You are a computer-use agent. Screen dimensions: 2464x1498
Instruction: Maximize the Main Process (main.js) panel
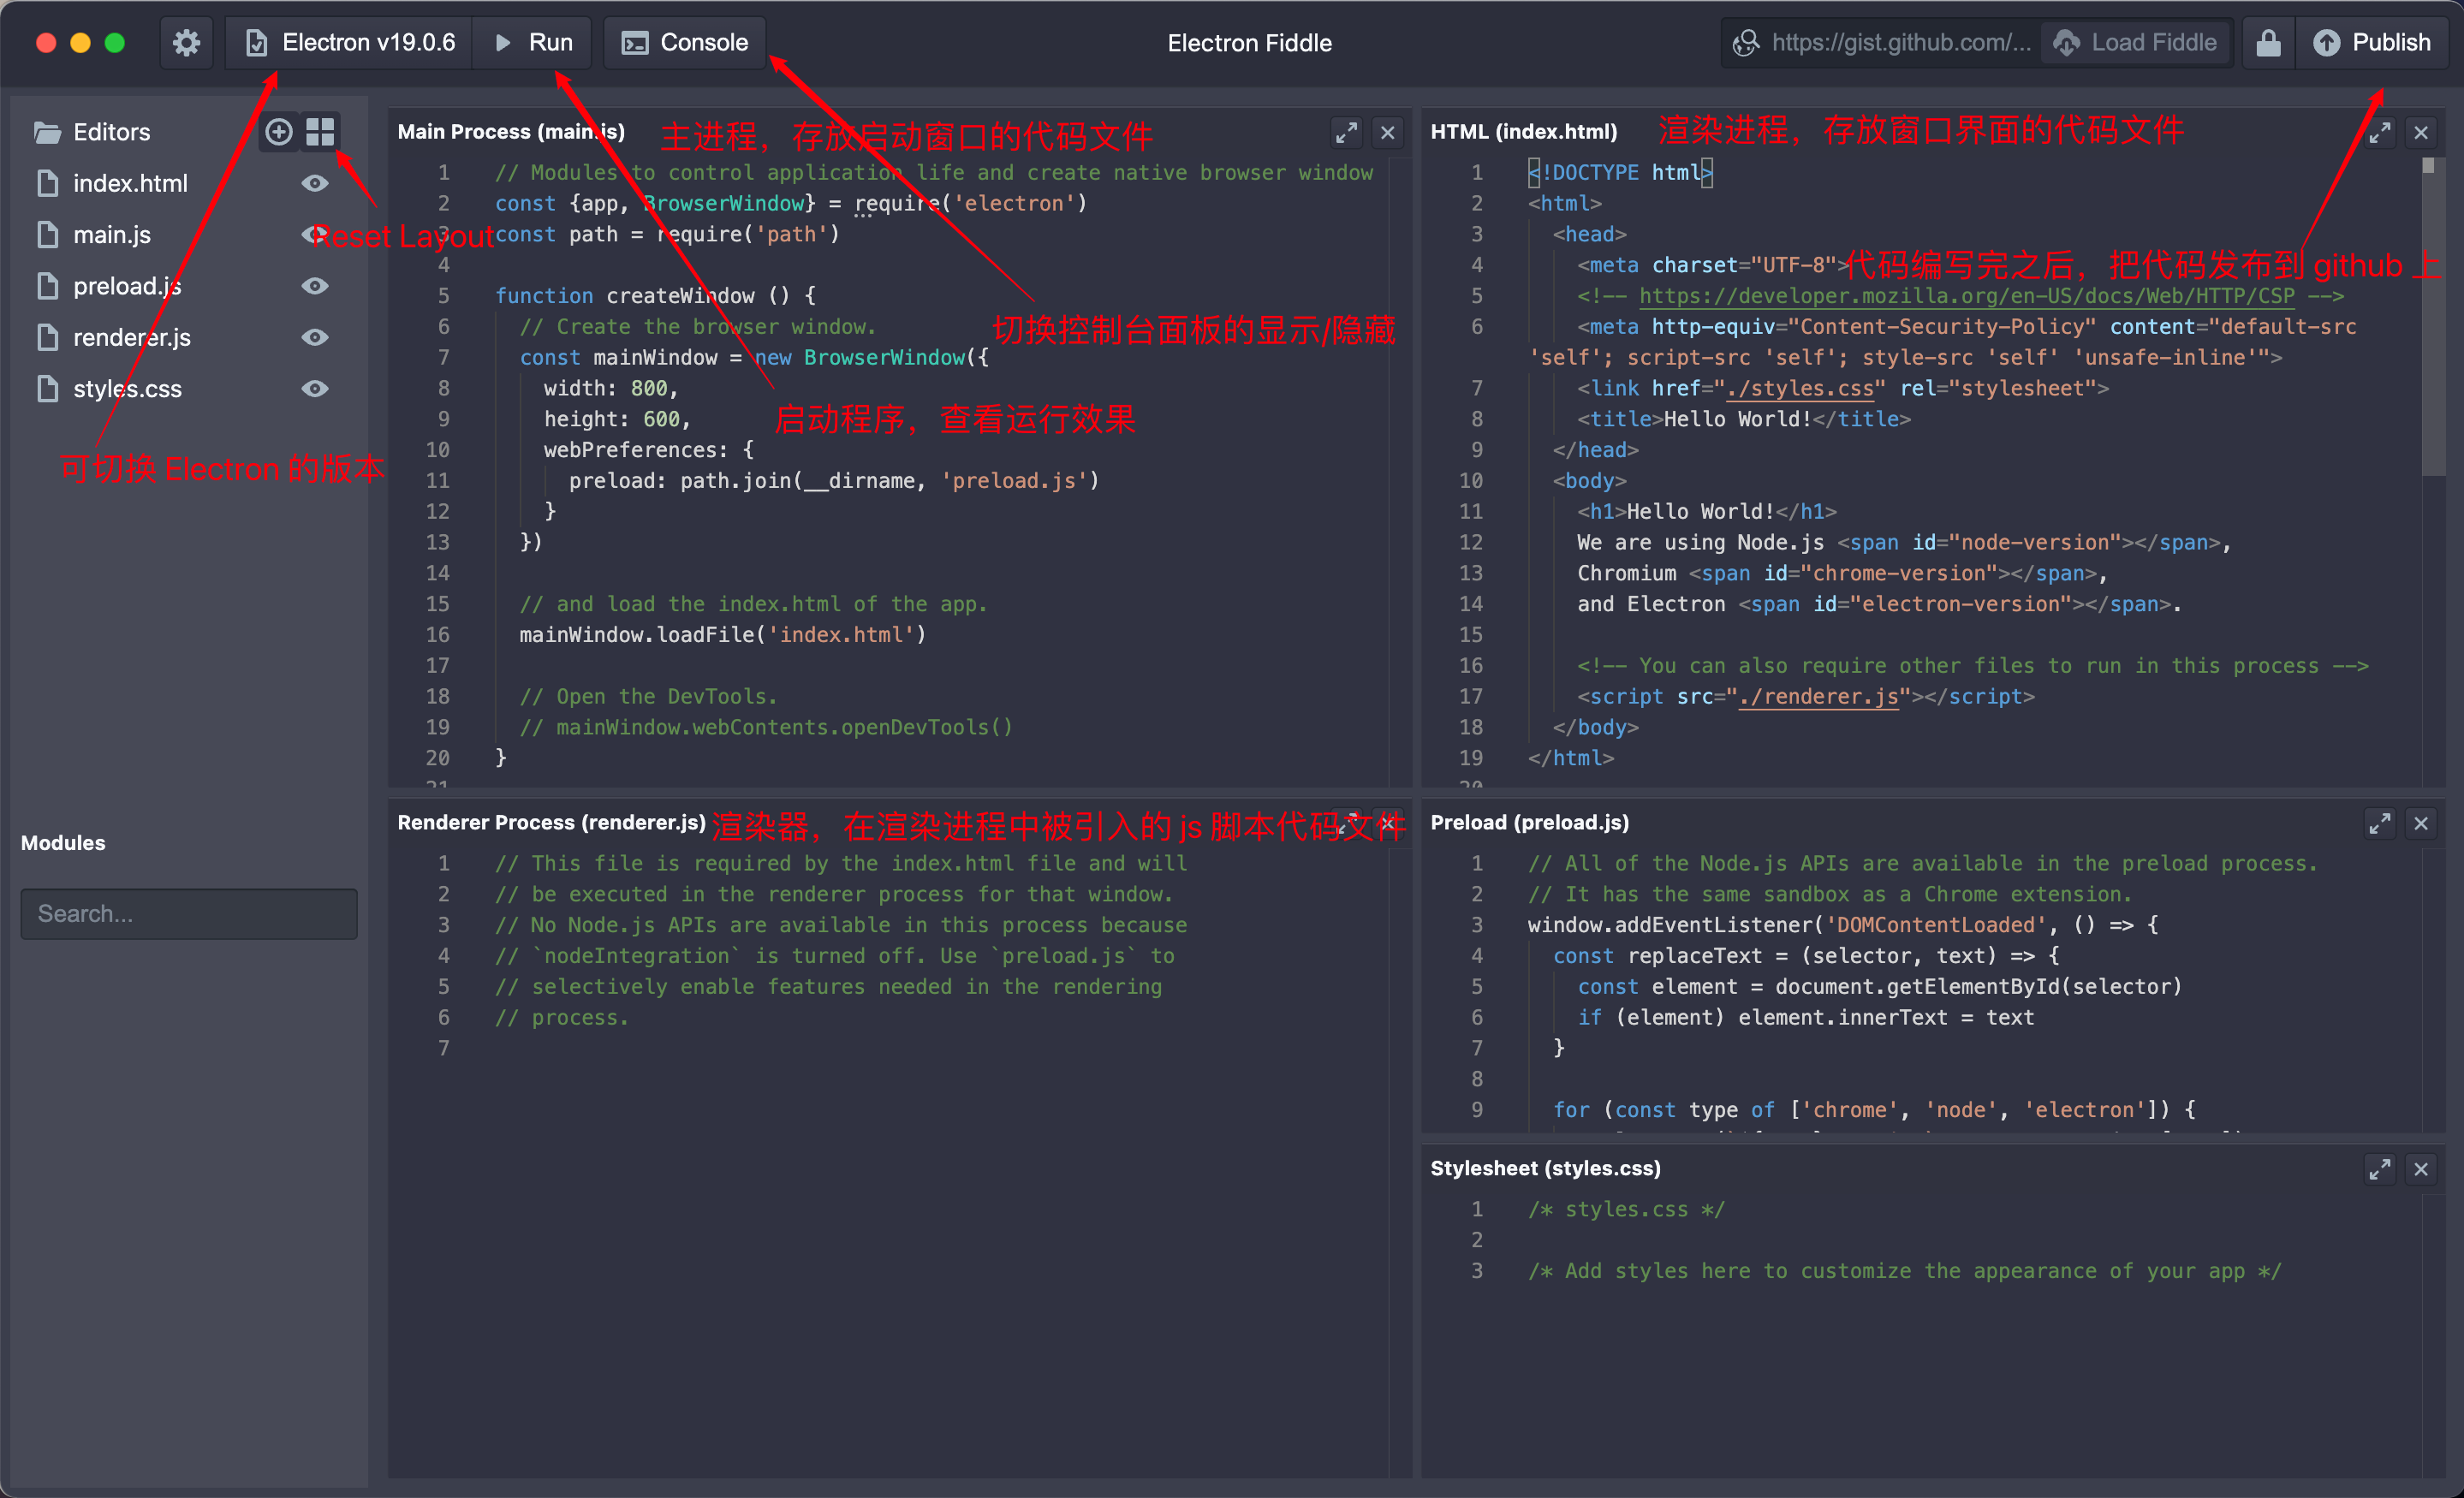pos(1346,132)
